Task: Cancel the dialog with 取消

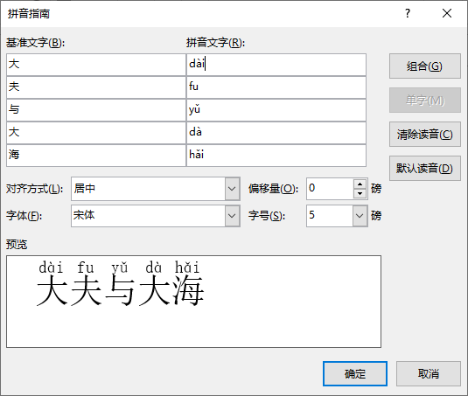Action: coord(429,373)
